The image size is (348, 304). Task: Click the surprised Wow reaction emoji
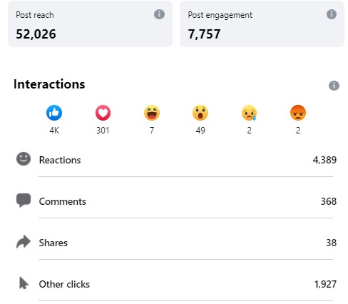pyautogui.click(x=200, y=113)
